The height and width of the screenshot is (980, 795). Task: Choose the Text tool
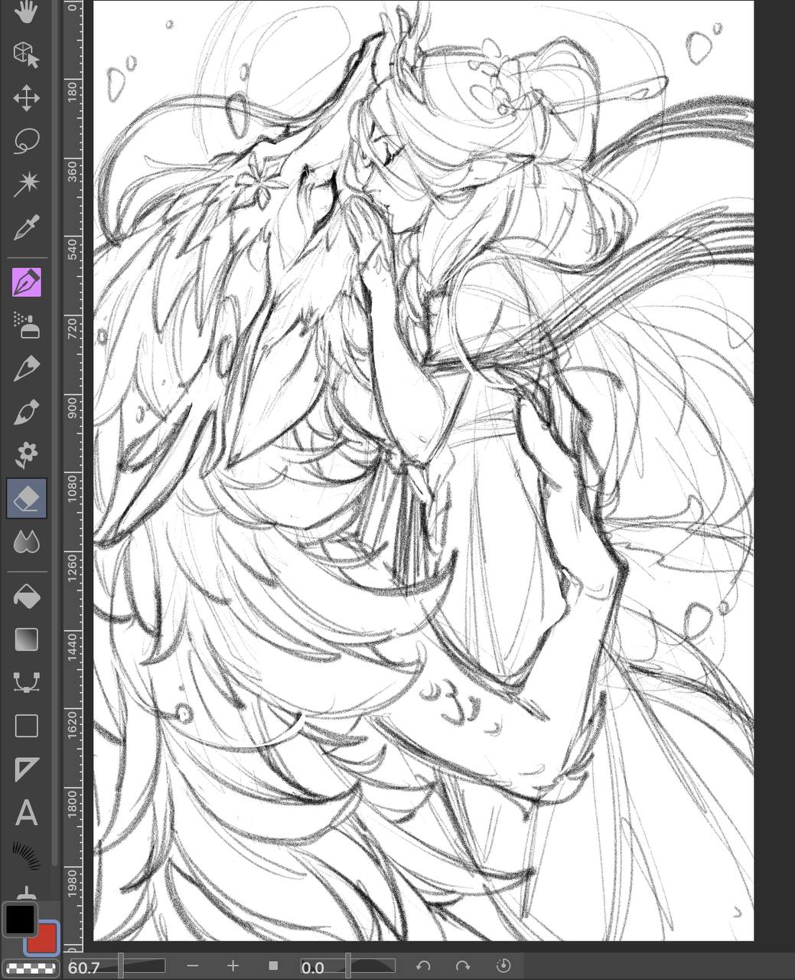26,812
